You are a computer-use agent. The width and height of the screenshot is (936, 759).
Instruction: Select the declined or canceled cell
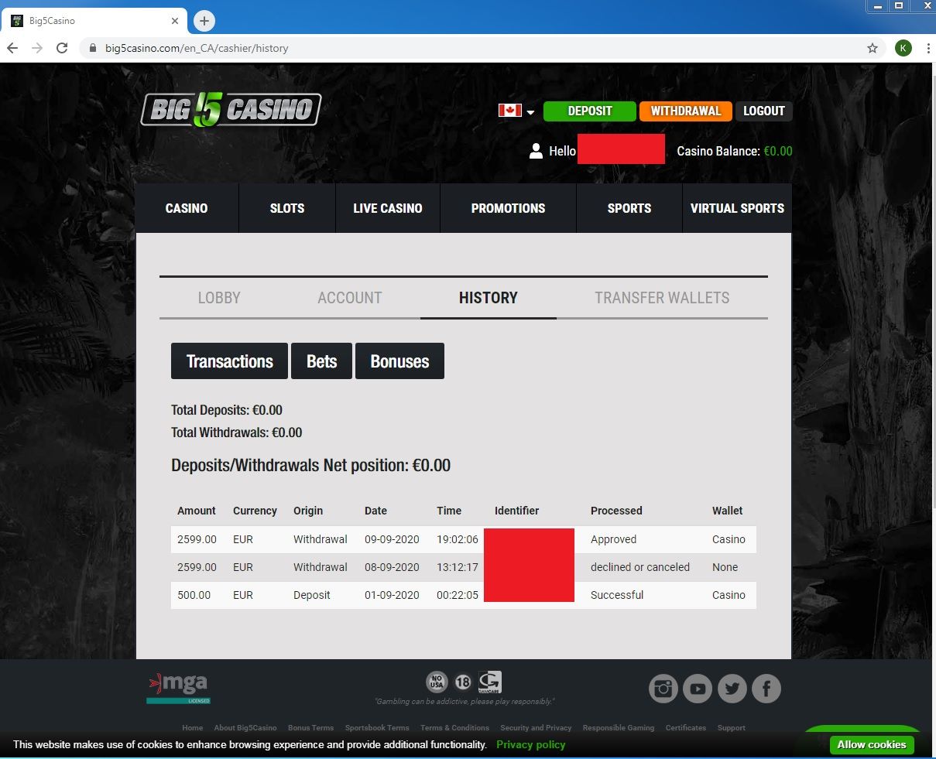(x=640, y=567)
